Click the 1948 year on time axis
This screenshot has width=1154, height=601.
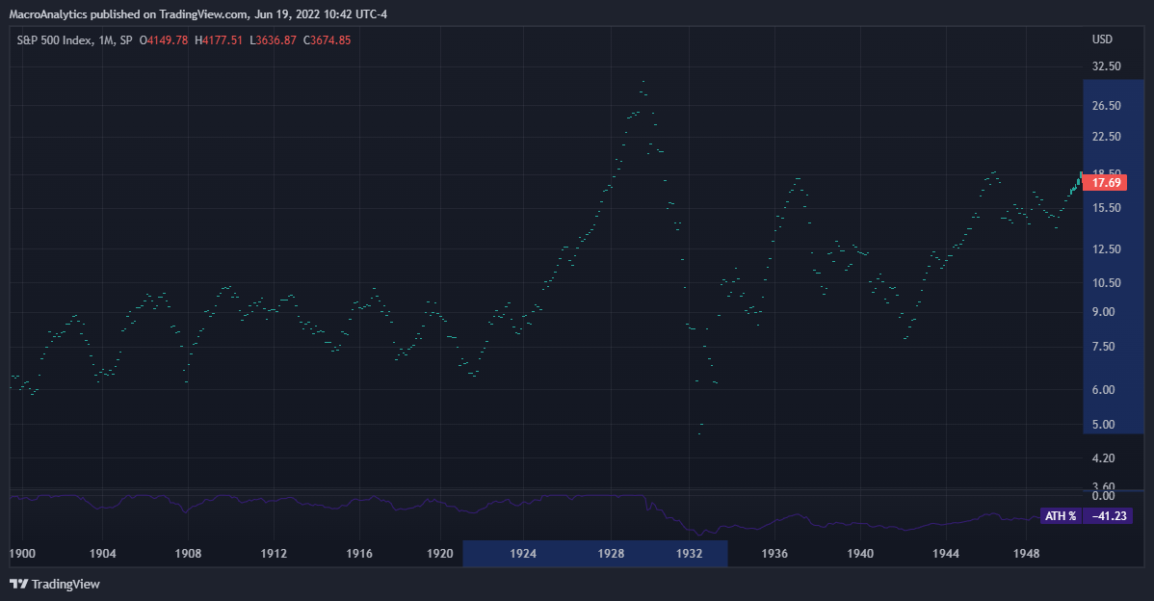click(1026, 553)
